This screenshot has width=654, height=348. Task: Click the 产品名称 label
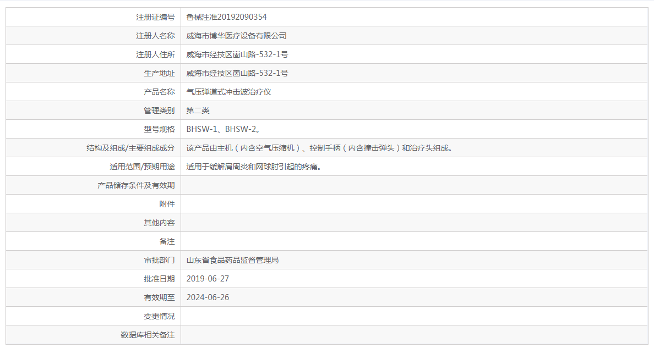tap(159, 92)
